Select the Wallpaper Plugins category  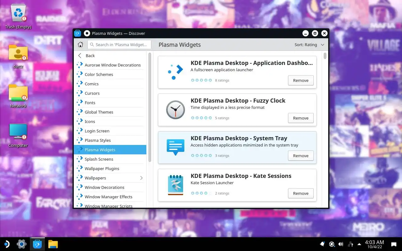110,168
